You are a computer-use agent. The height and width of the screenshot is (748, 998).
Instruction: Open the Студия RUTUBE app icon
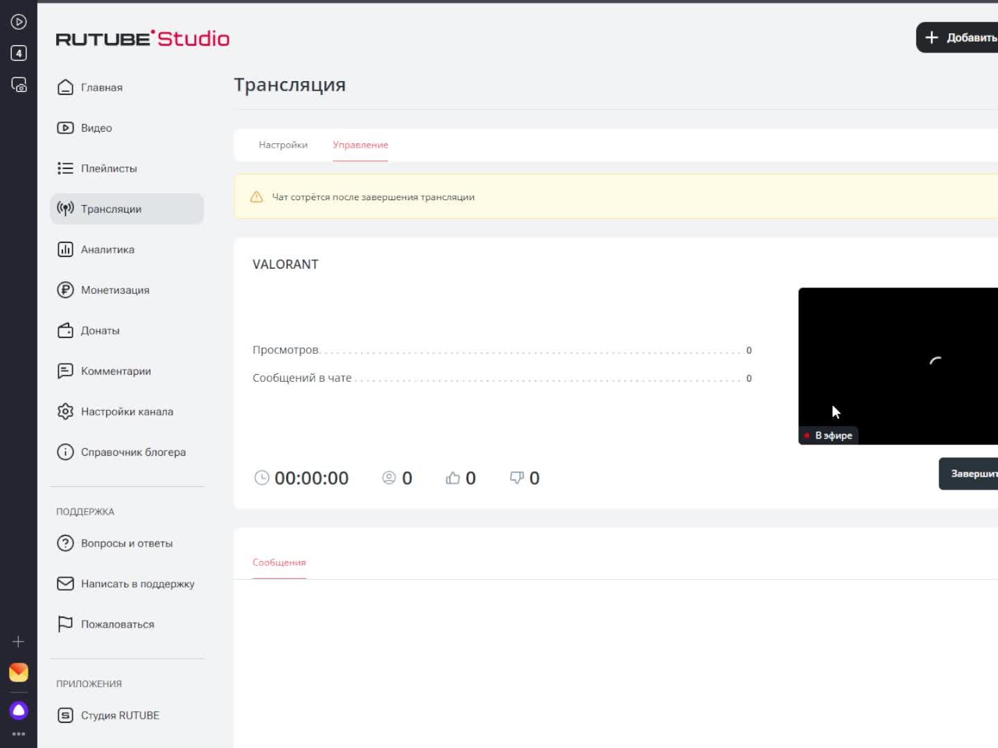pyautogui.click(x=65, y=715)
